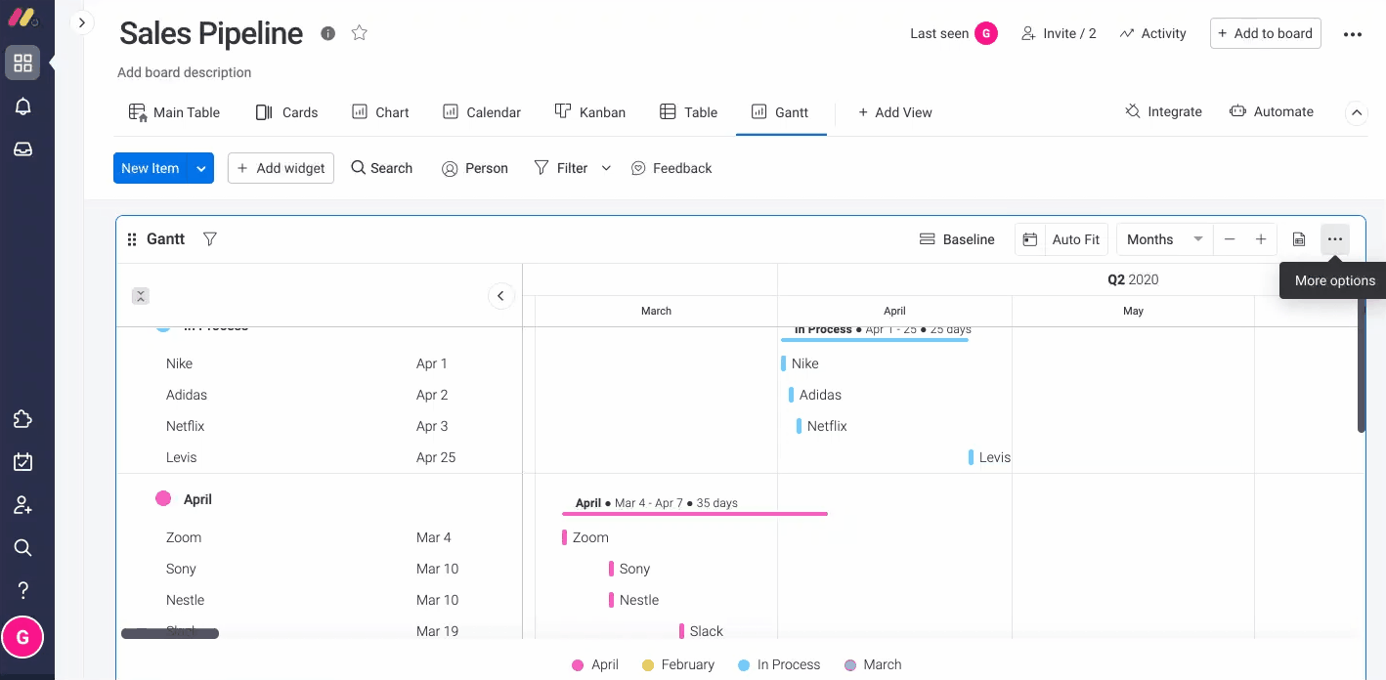Click the monday.com logo
1386x680 pixels.
point(22,19)
